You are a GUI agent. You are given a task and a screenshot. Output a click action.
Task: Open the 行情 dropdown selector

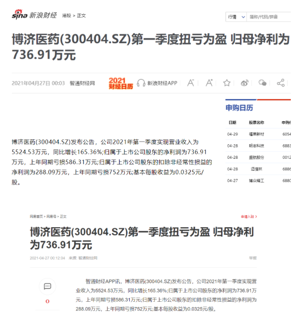click(x=236, y=17)
